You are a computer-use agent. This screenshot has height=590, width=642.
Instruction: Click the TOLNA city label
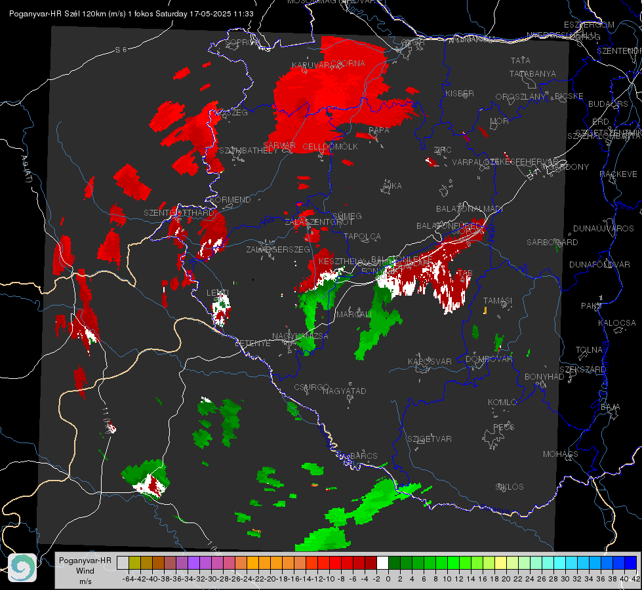[x=589, y=349]
